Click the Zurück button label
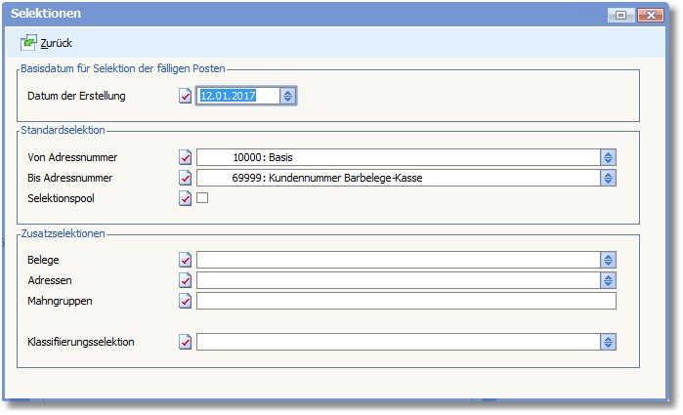 pos(57,43)
